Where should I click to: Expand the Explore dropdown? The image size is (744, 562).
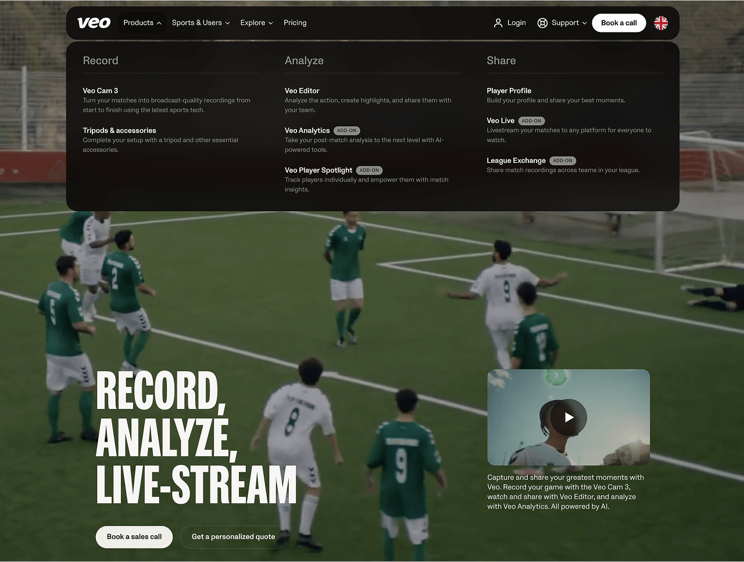coord(256,23)
